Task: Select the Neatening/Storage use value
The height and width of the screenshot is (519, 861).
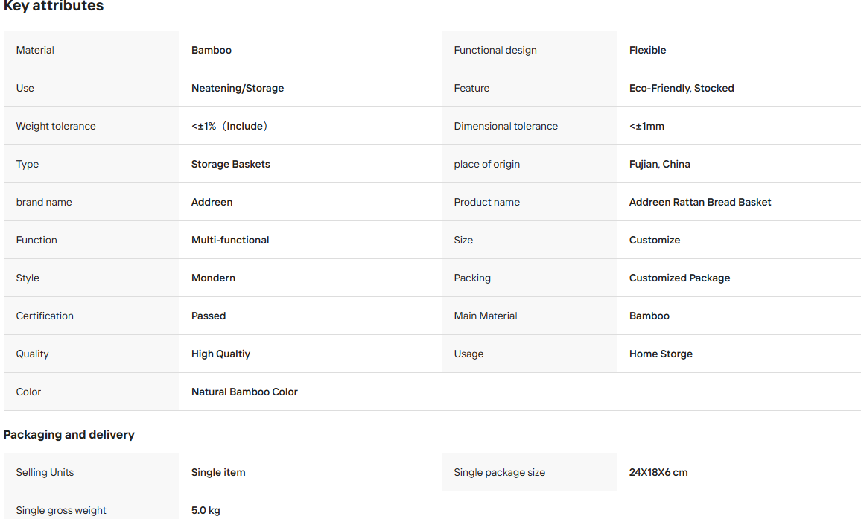Action: pyautogui.click(x=237, y=88)
